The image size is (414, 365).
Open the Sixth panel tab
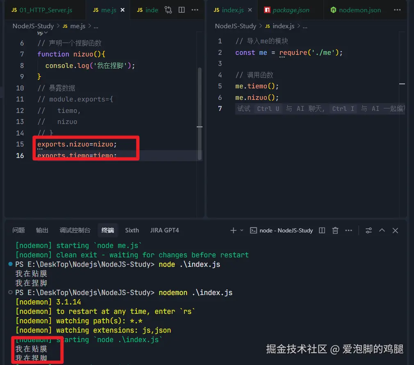pos(132,230)
